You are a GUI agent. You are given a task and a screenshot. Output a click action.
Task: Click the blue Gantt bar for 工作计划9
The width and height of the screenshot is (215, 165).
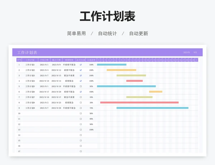[153, 108]
